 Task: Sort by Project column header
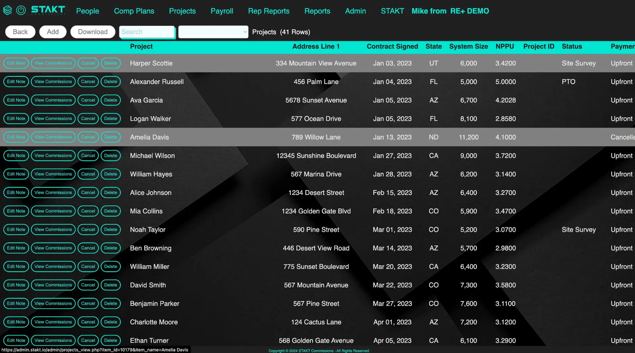tap(141, 47)
